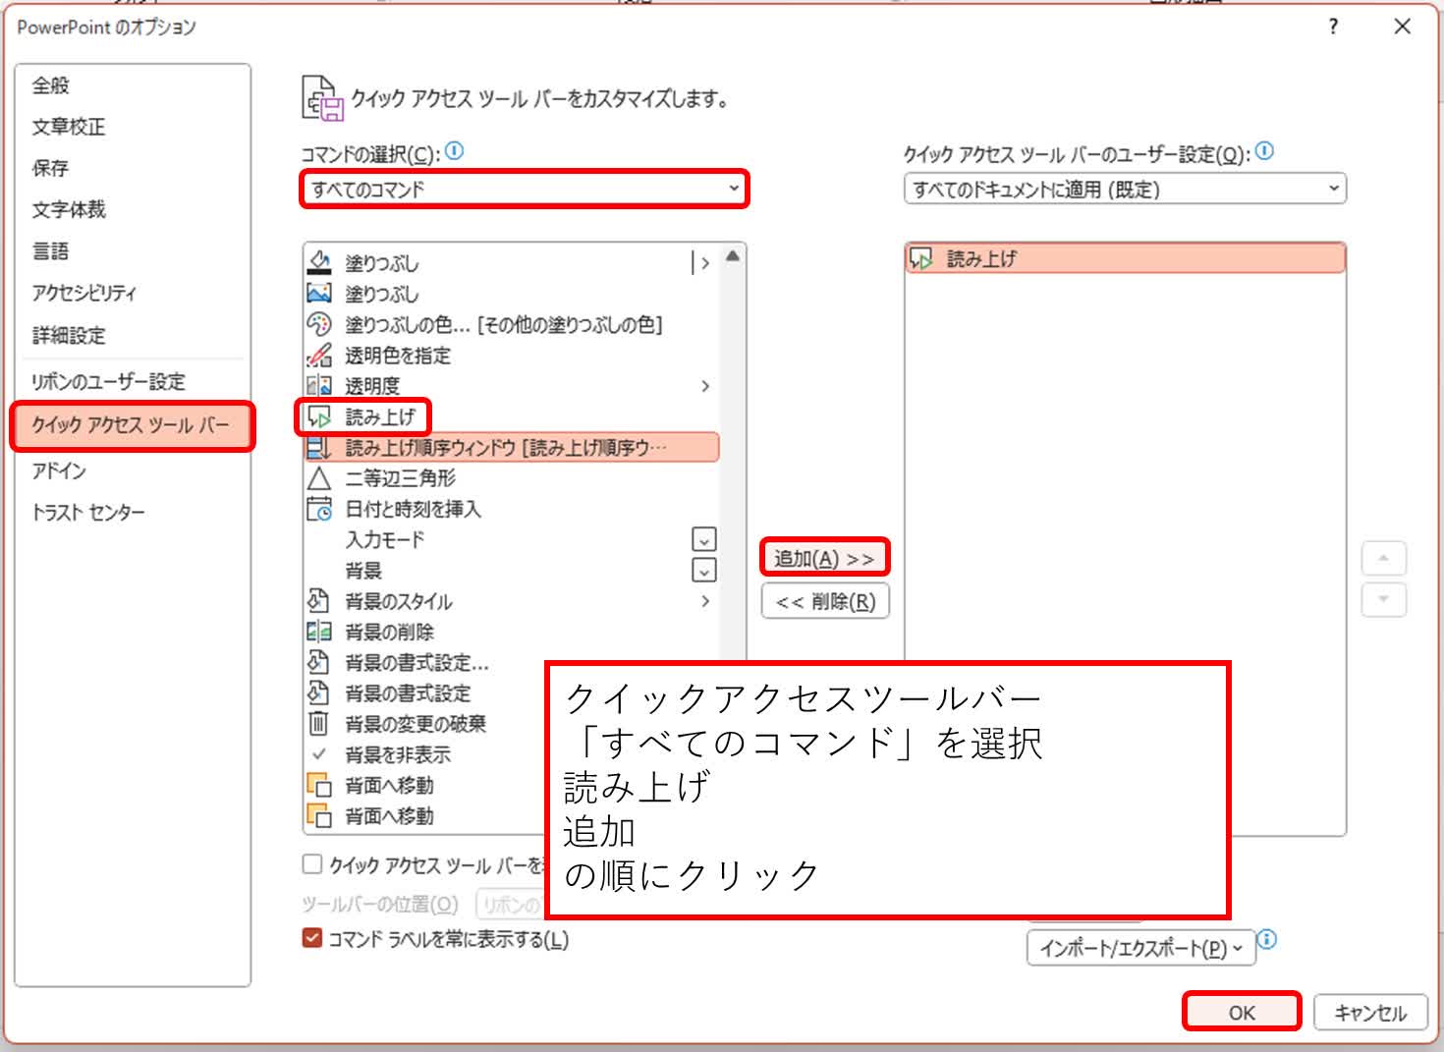
Task: Confirm with the OK button
Action: pyautogui.click(x=1242, y=1013)
